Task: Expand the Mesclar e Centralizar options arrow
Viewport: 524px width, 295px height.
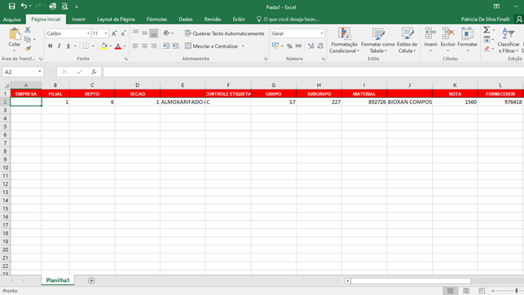Action: [243, 46]
